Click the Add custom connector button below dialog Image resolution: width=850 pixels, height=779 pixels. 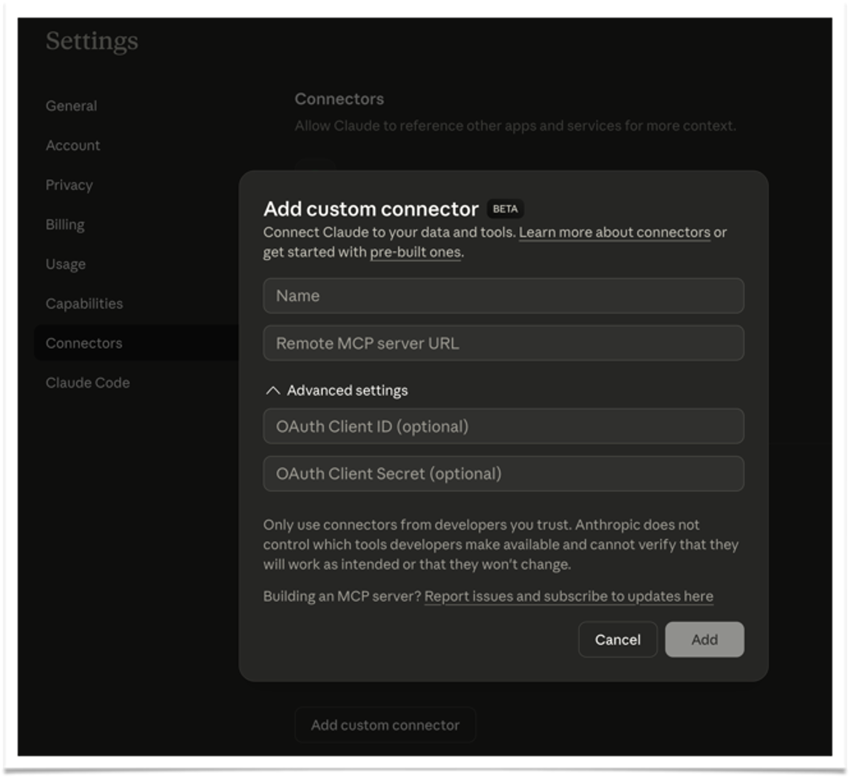(385, 725)
